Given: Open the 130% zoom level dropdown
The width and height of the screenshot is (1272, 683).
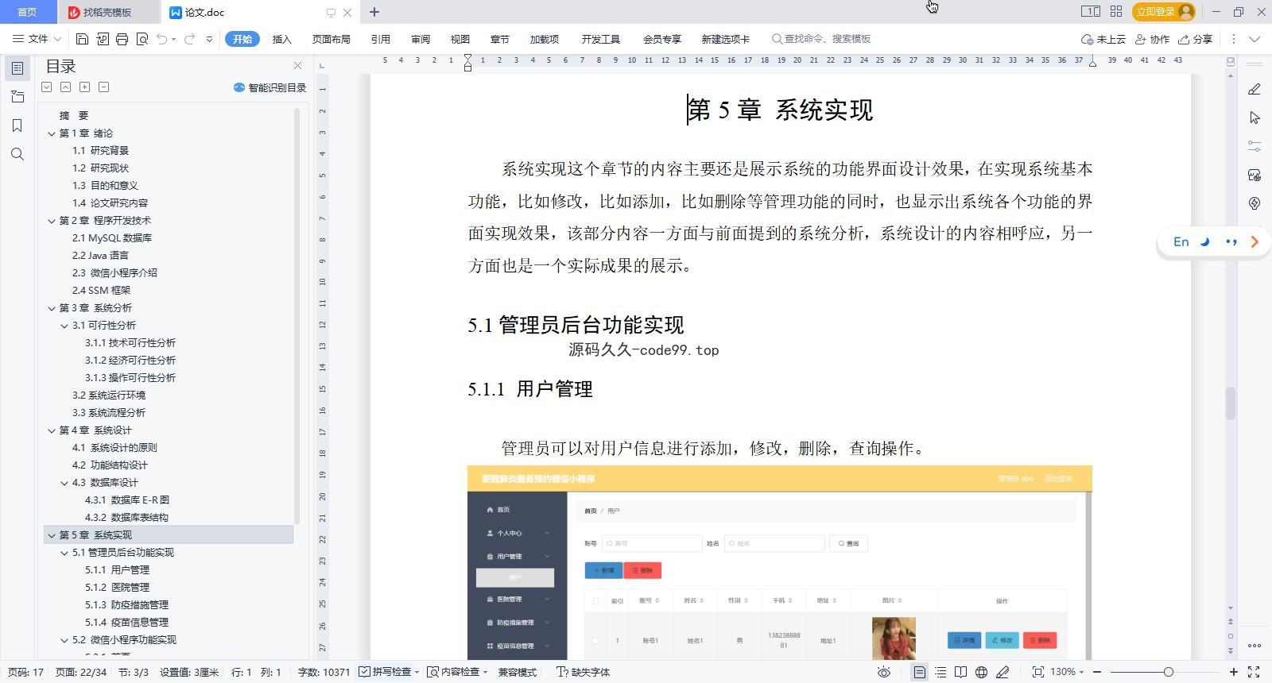Looking at the screenshot, I should click(1068, 672).
